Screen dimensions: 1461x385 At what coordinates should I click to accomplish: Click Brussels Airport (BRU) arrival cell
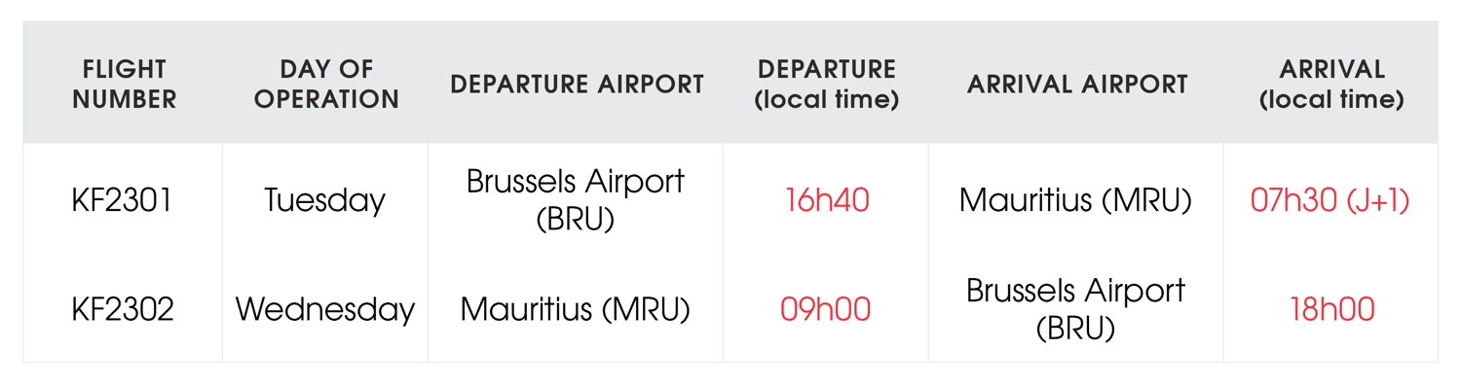(x=1076, y=308)
